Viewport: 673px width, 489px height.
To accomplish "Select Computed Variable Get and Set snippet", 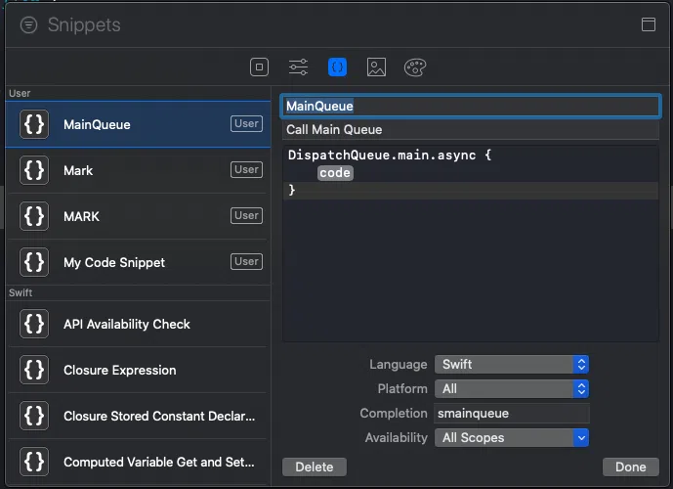I will [x=138, y=462].
